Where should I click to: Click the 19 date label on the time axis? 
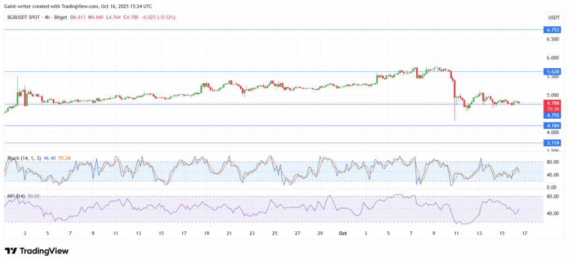click(x=207, y=233)
